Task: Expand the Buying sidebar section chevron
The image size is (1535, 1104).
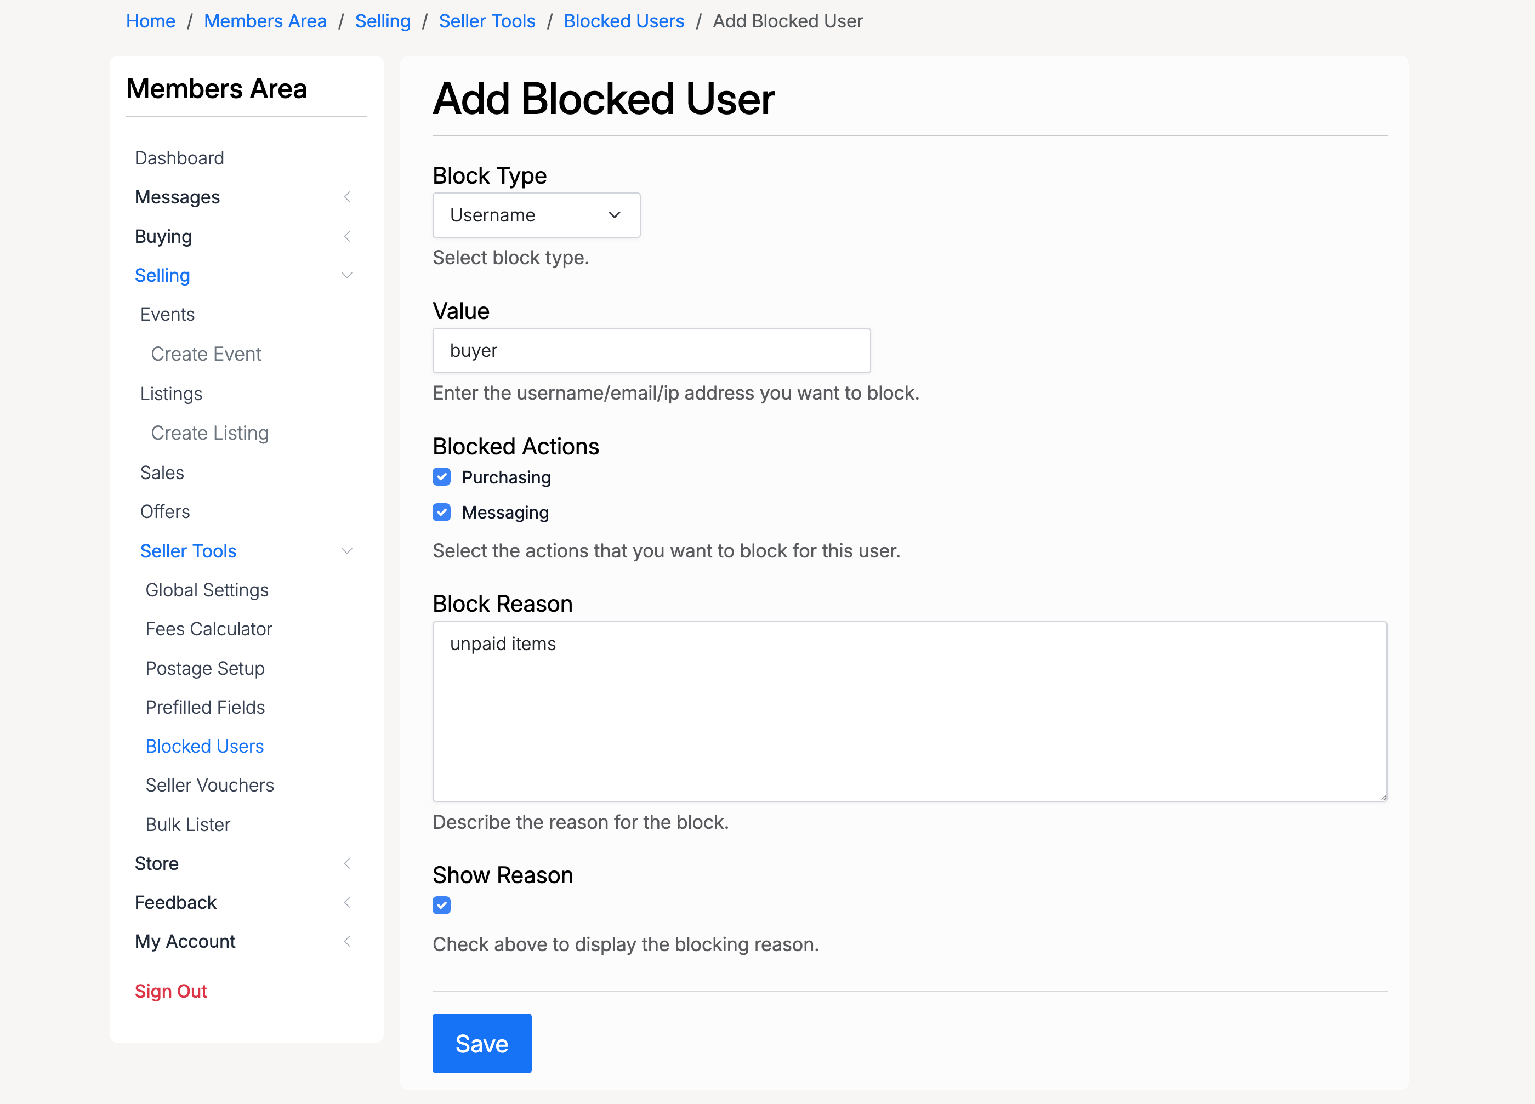Action: click(347, 236)
